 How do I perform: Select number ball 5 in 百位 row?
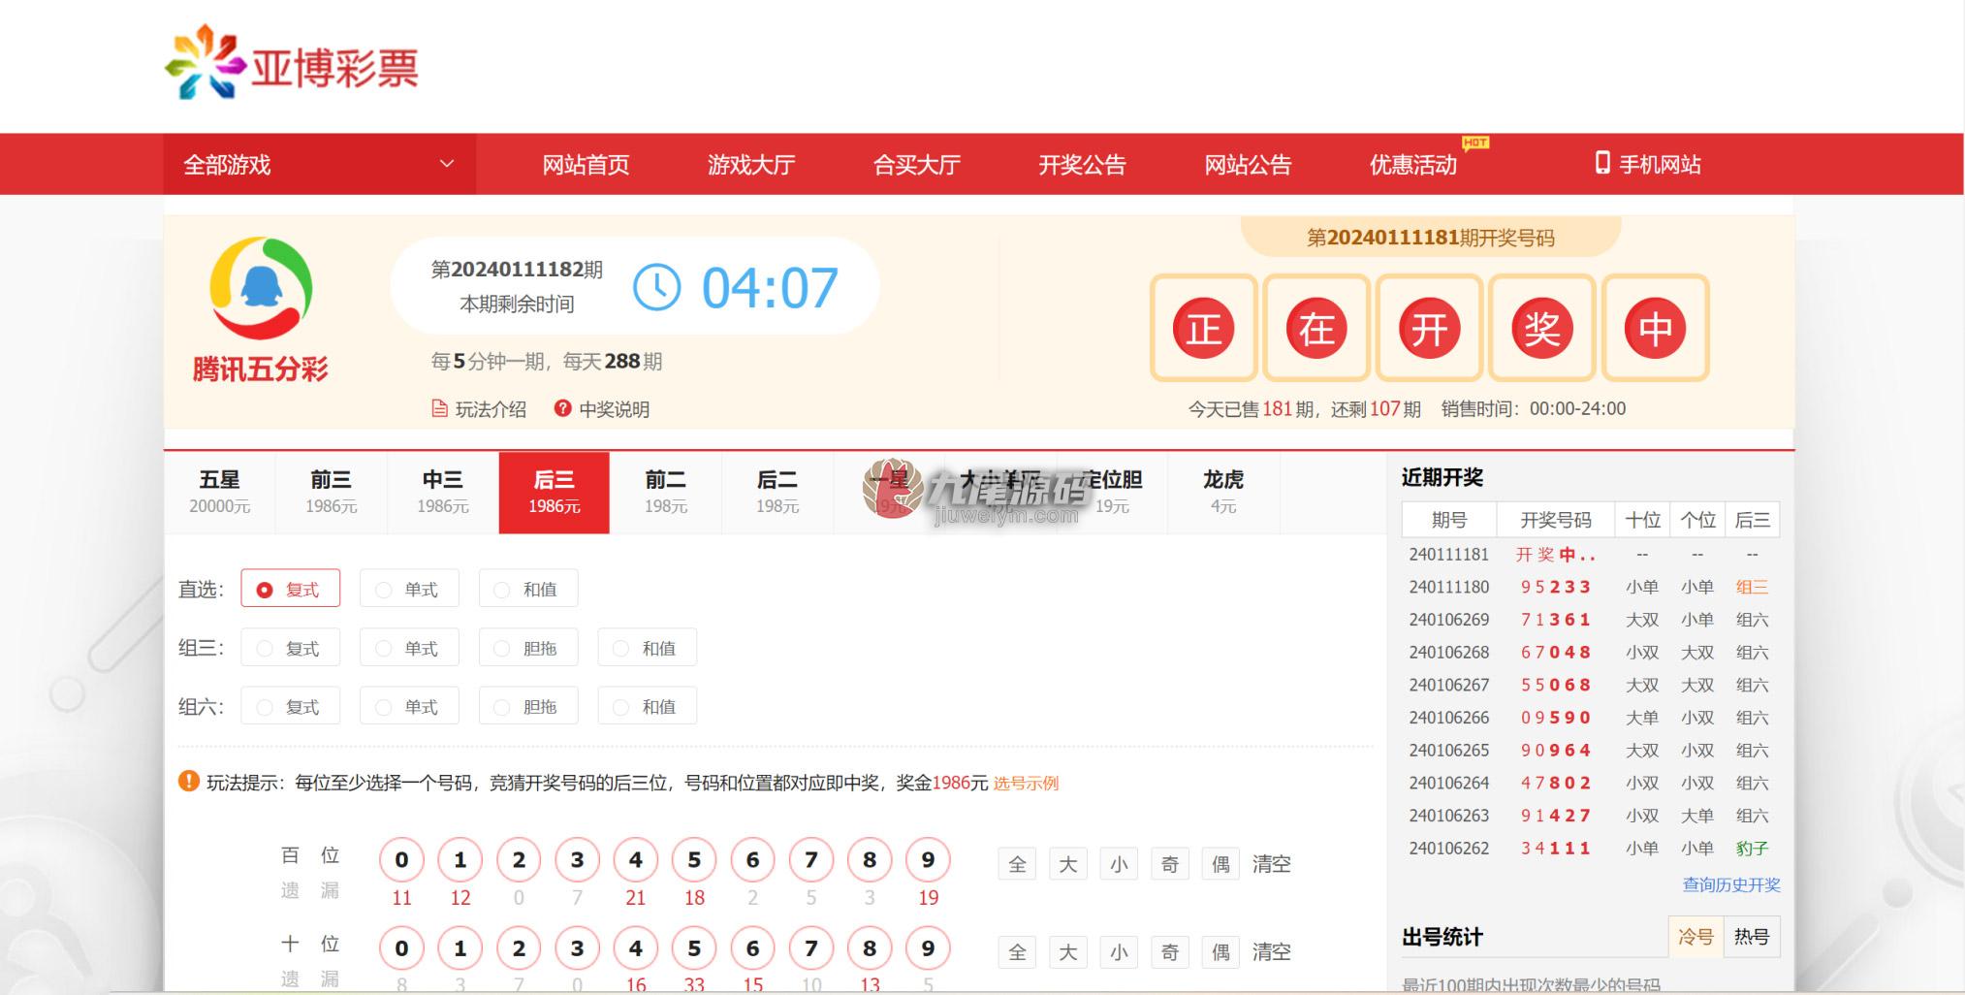pos(694,859)
